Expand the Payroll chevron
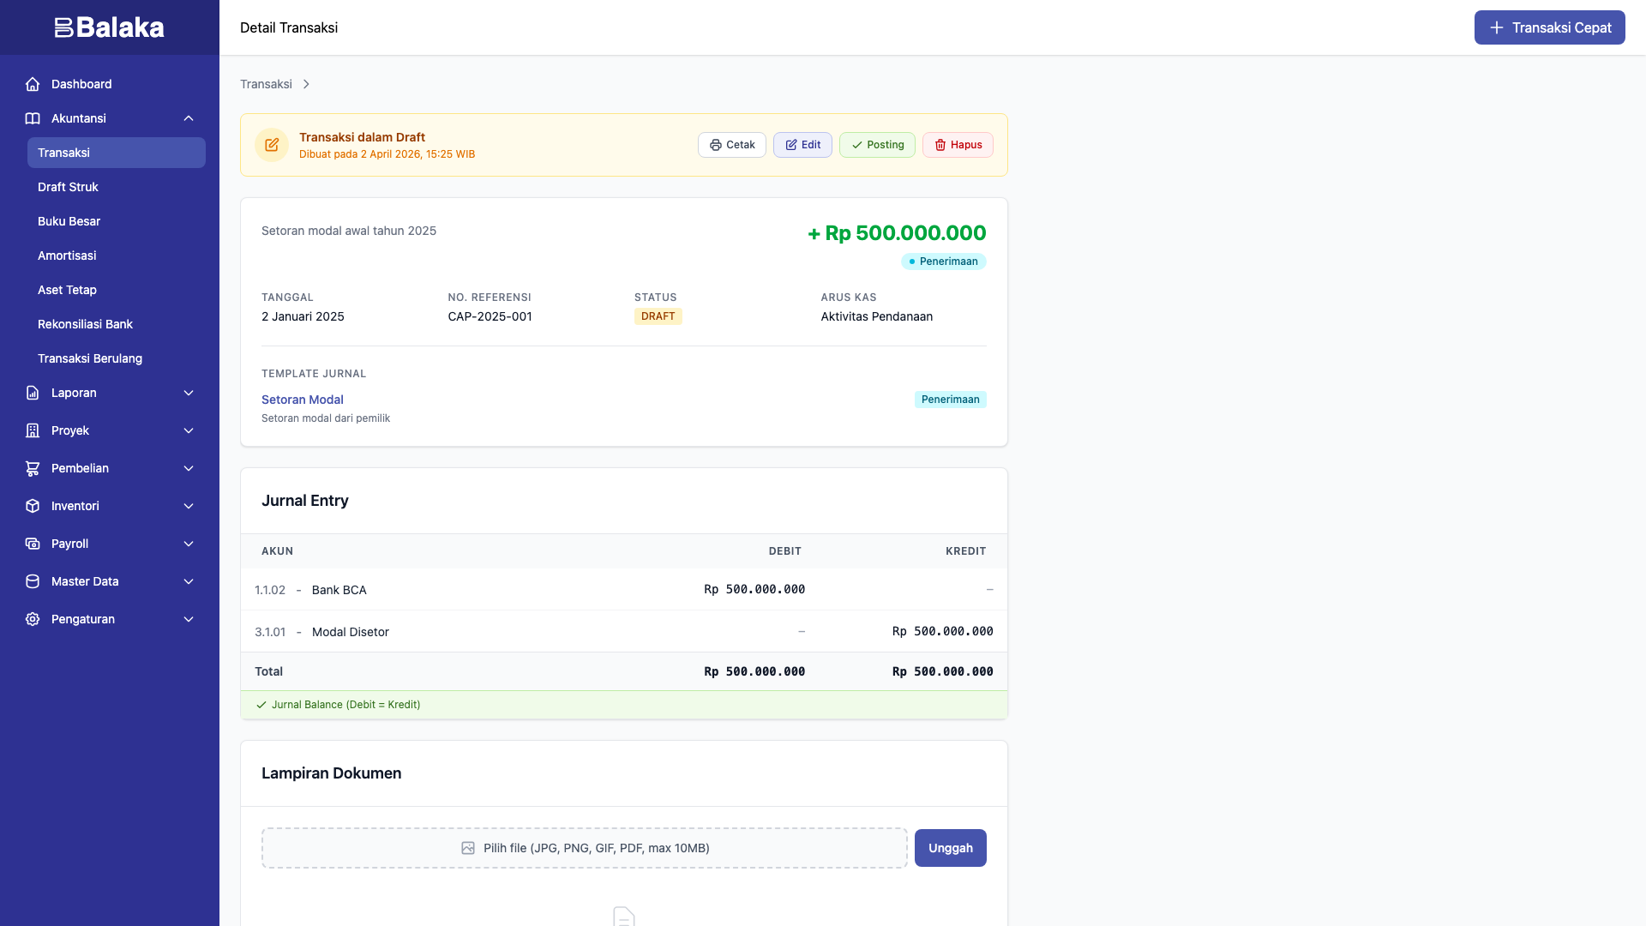Viewport: 1646px width, 926px height. 189,544
